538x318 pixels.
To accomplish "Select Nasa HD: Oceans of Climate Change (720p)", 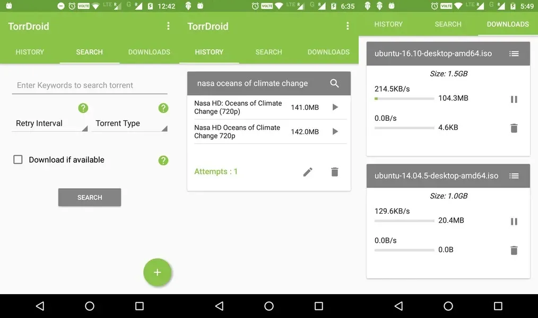I will pyautogui.click(x=238, y=107).
